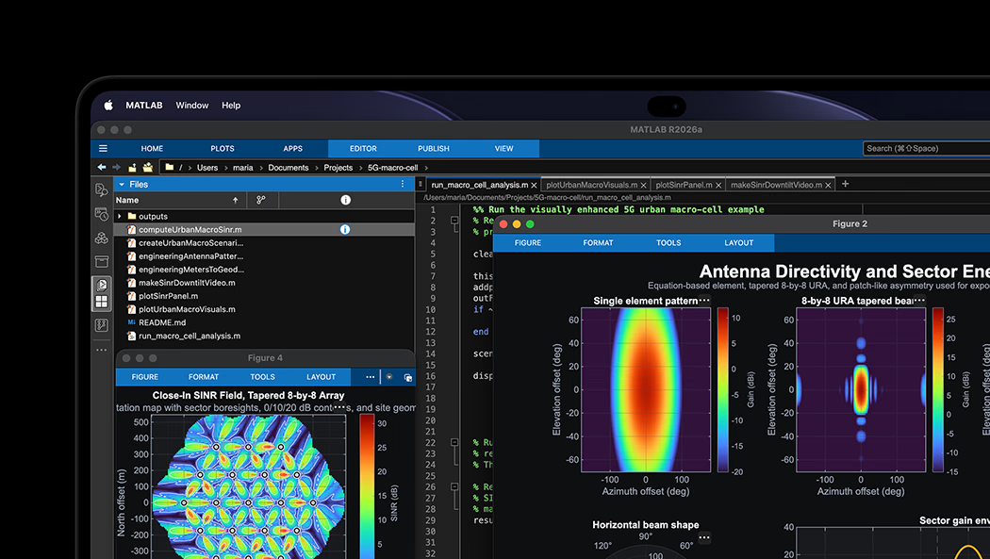Select run_macro_cell_analysis.m in the file browser

pyautogui.click(x=190, y=336)
